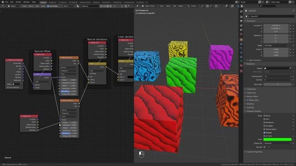Open the Particles properties tab icon
The height and width of the screenshot is (166, 296).
pyautogui.click(x=241, y=48)
